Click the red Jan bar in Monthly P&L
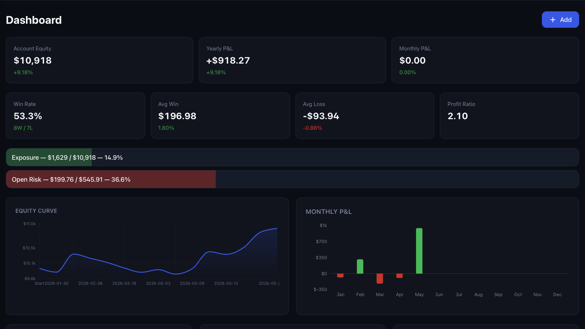This screenshot has width=585, height=329. (x=340, y=276)
